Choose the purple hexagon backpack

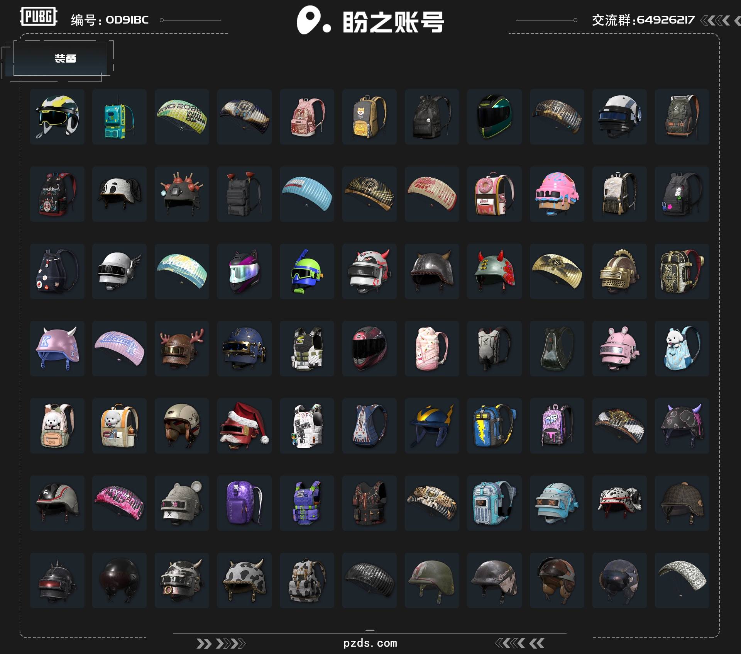(244, 503)
